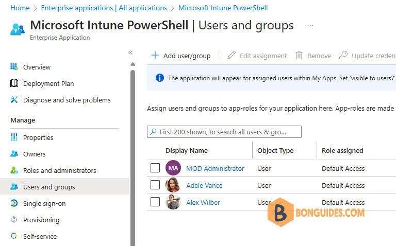396x246 pixels.
Task: Click the sidebar scroll up arrow
Action: [133, 64]
